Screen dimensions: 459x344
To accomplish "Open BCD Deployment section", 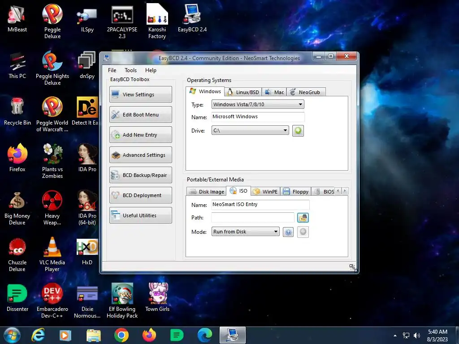I will tap(140, 195).
